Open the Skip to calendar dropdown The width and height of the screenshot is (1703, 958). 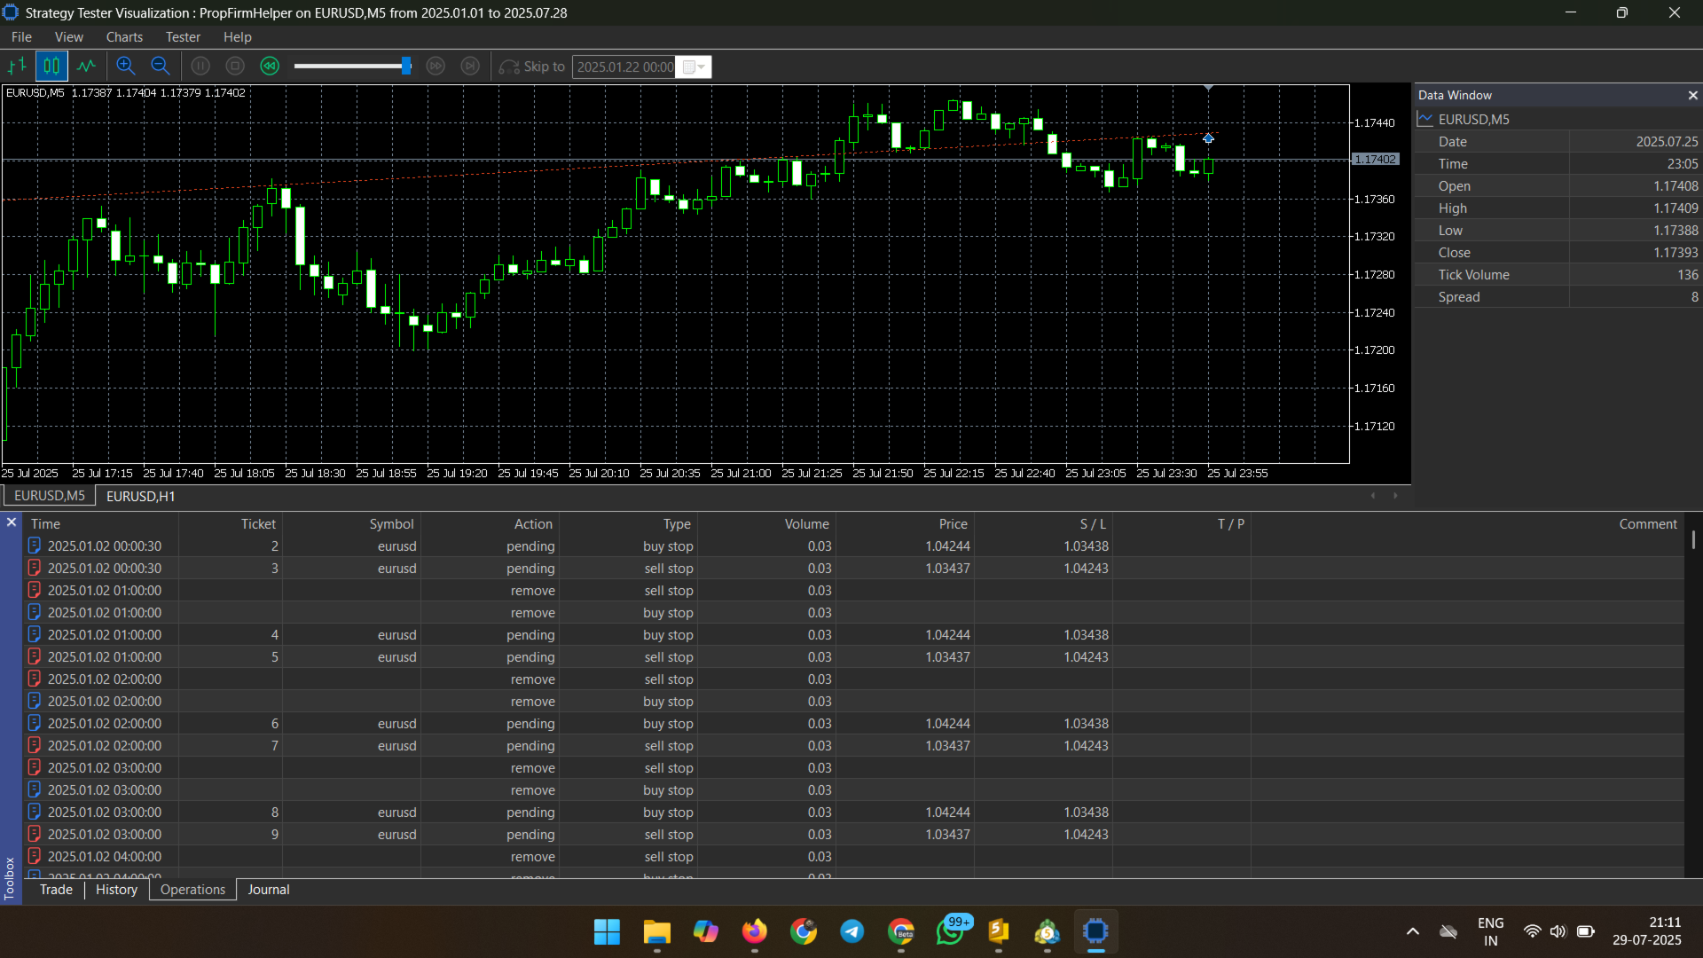click(x=695, y=67)
